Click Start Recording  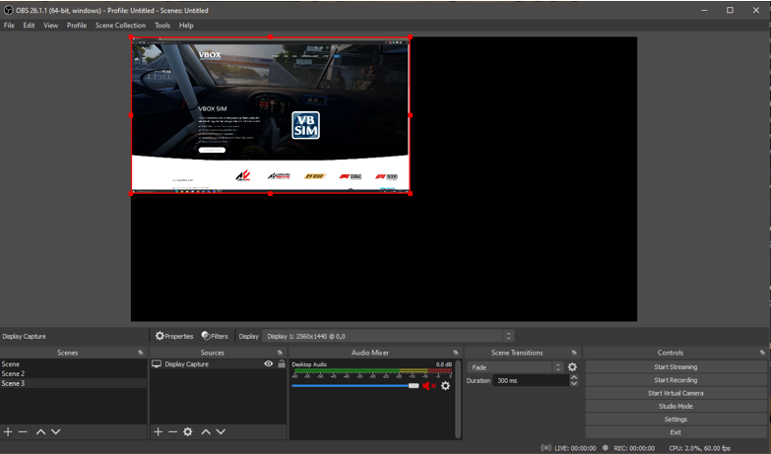(x=675, y=380)
